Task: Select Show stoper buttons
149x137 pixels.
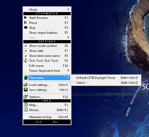Action: point(47,33)
